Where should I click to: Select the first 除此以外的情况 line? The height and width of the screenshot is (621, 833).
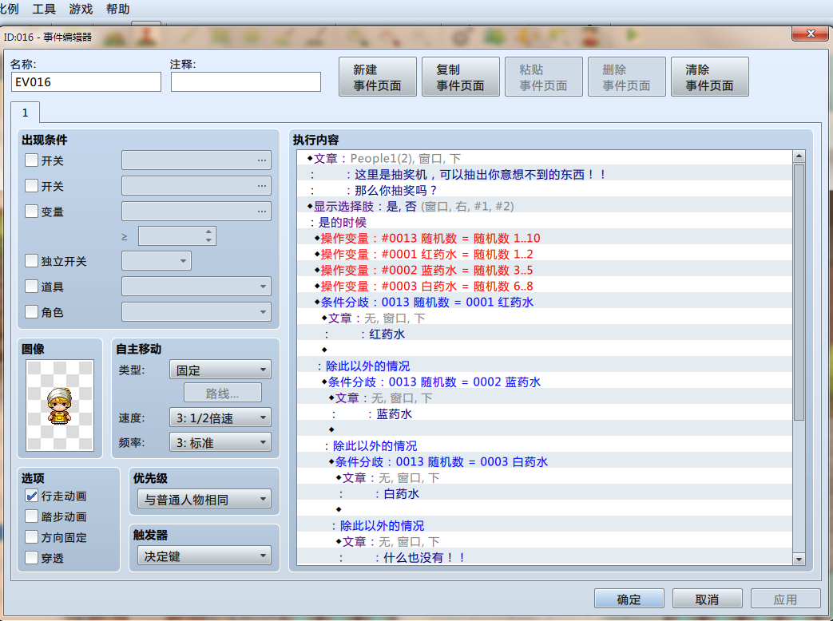click(x=545, y=366)
